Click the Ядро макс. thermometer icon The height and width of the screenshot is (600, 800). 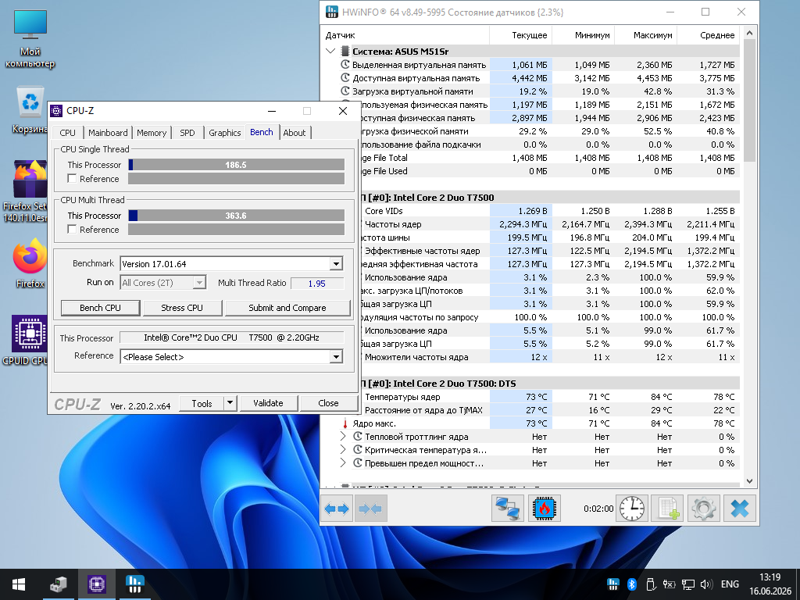[345, 423]
